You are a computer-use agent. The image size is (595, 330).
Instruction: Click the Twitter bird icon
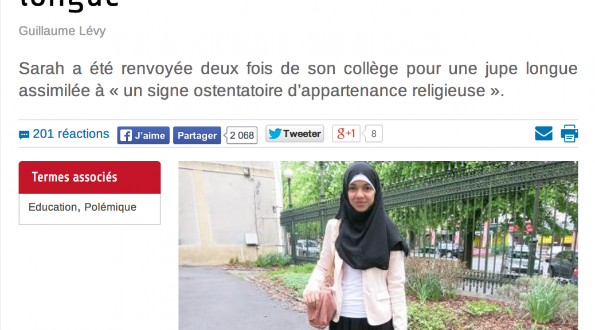coord(275,133)
